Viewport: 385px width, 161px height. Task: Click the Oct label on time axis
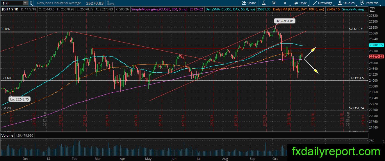point(275,159)
